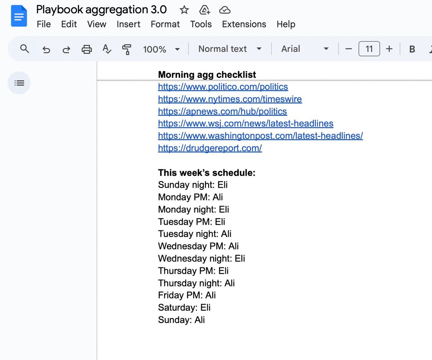This screenshot has width=432, height=360.
Task: Click the line Sunday night: Eli
Action: coord(193,185)
